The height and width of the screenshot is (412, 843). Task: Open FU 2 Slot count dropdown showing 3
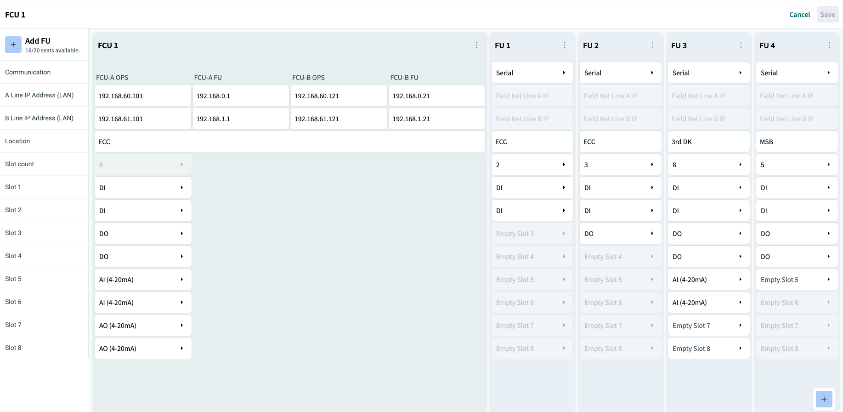[x=620, y=164]
